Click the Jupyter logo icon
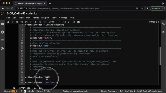The image size is (166, 93). tap(2, 13)
